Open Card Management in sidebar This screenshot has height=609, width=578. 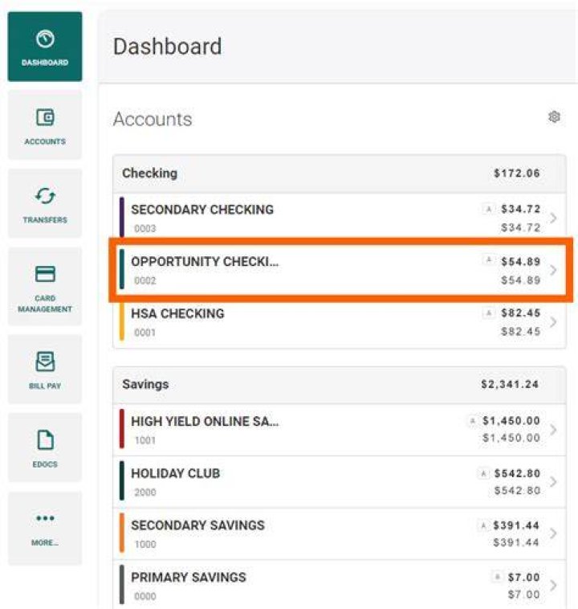click(45, 286)
